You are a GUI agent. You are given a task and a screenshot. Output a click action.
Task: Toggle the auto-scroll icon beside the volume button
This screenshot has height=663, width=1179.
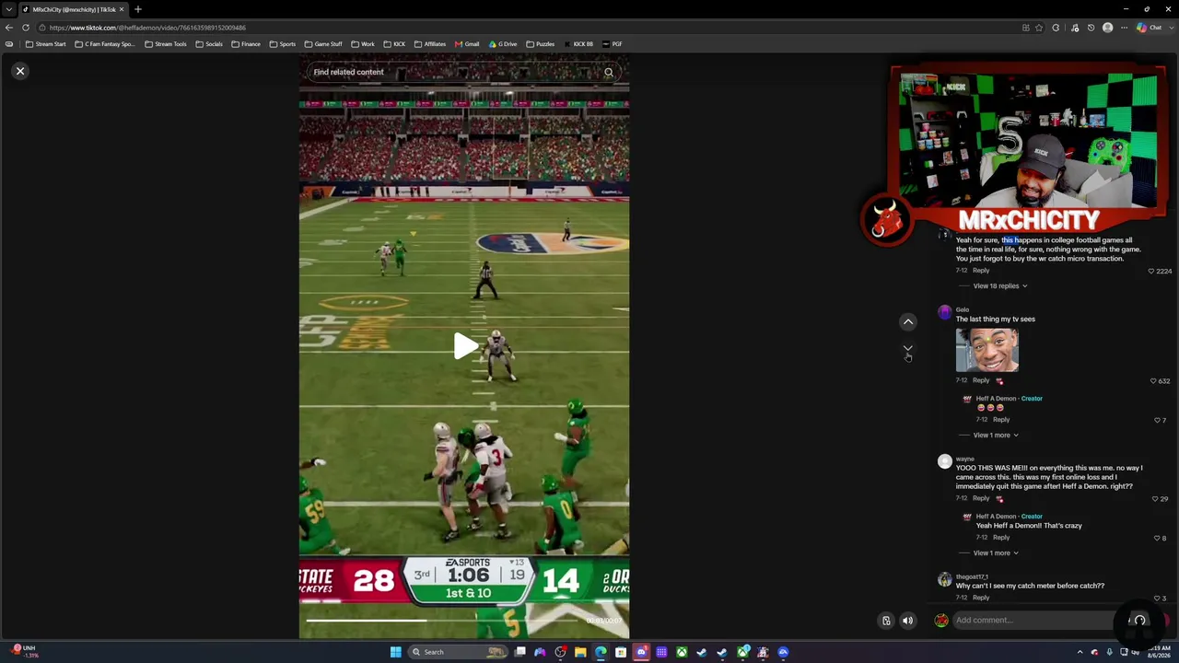pyautogui.click(x=886, y=621)
